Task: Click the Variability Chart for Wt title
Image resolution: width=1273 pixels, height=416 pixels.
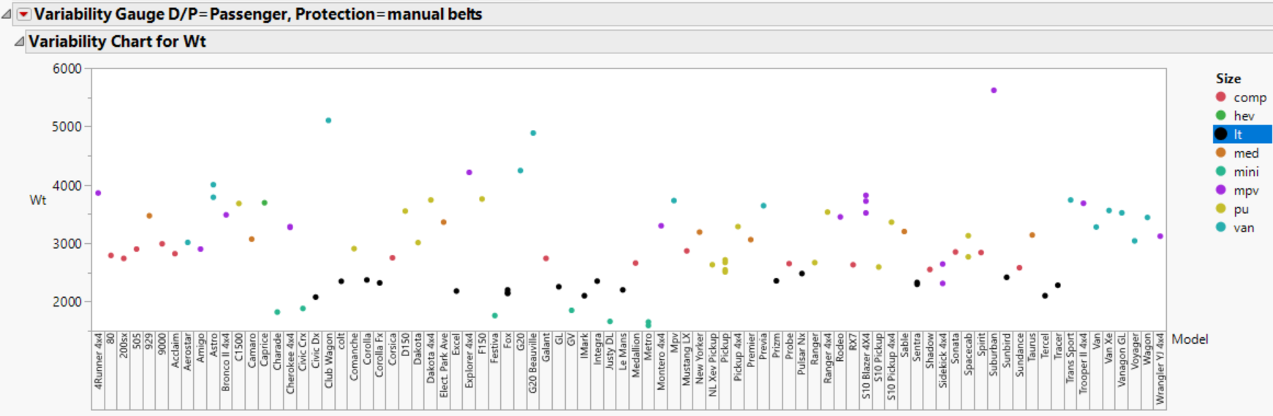Action: coord(117,42)
